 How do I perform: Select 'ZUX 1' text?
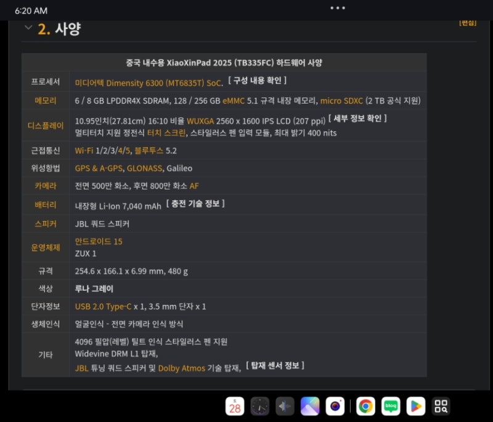click(86, 254)
